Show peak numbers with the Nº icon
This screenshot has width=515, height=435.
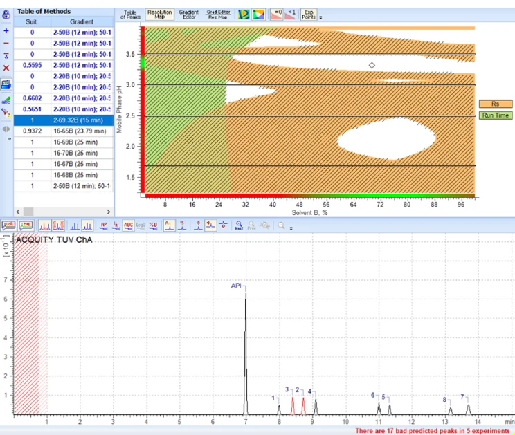[104, 225]
